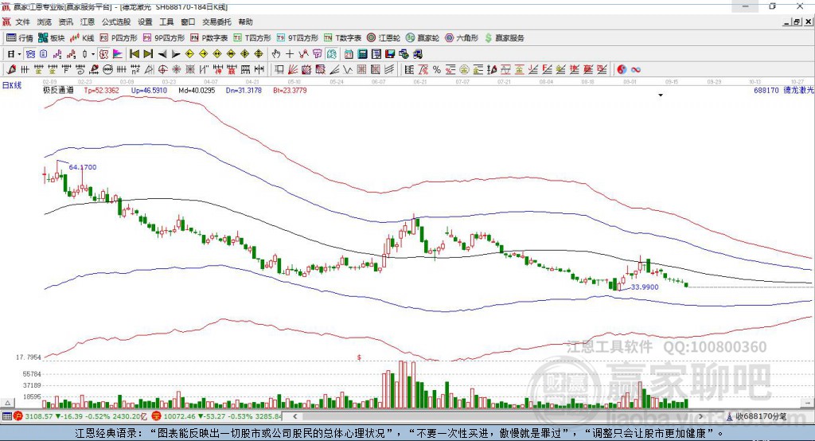The height and width of the screenshot is (441, 815).
Task: Open the 资讯 menu
Action: 65,21
